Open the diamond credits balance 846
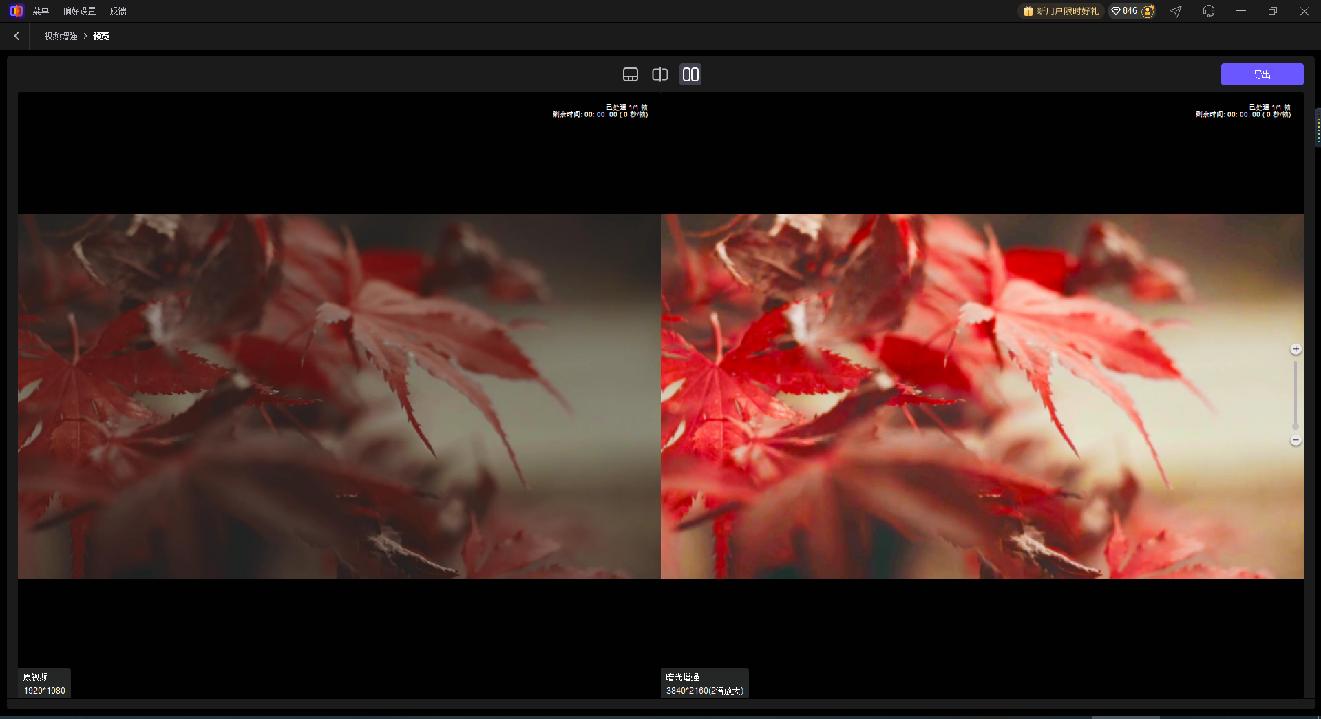The height and width of the screenshot is (719, 1321). (1124, 11)
